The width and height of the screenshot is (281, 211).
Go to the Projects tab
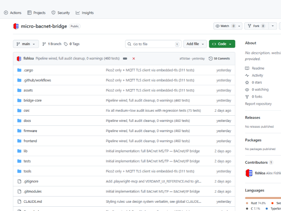[x=36, y=13]
